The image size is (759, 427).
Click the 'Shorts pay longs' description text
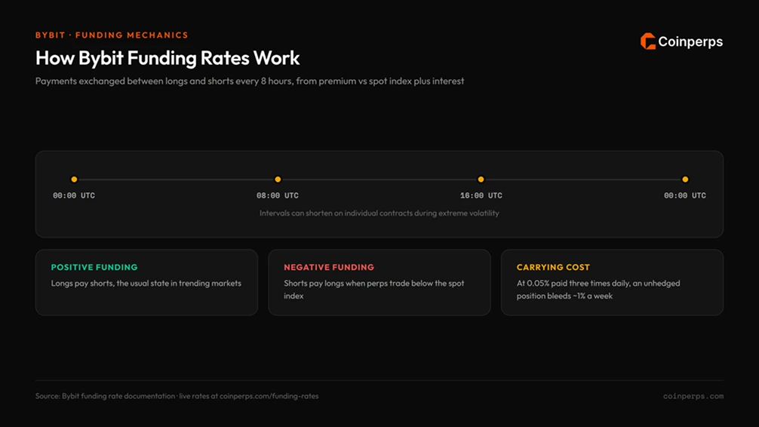pos(374,290)
